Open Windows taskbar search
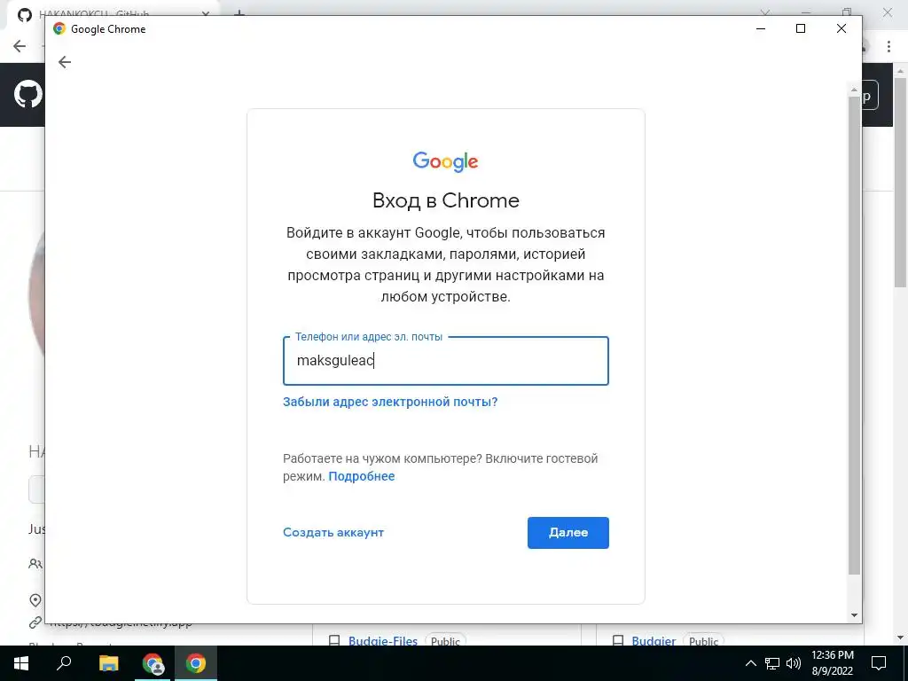The width and height of the screenshot is (908, 681). (x=64, y=663)
